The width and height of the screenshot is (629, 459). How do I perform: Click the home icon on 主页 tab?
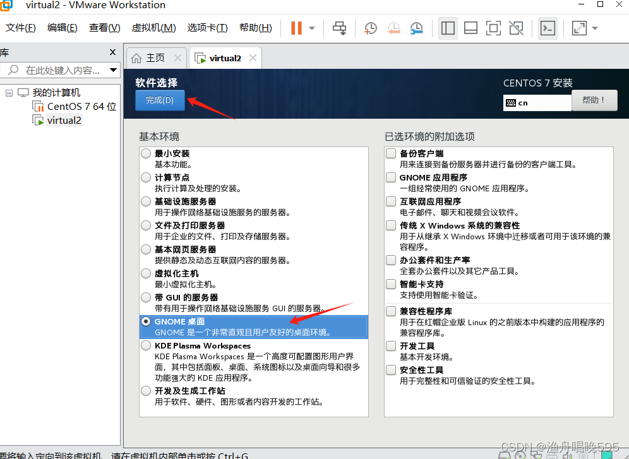136,59
